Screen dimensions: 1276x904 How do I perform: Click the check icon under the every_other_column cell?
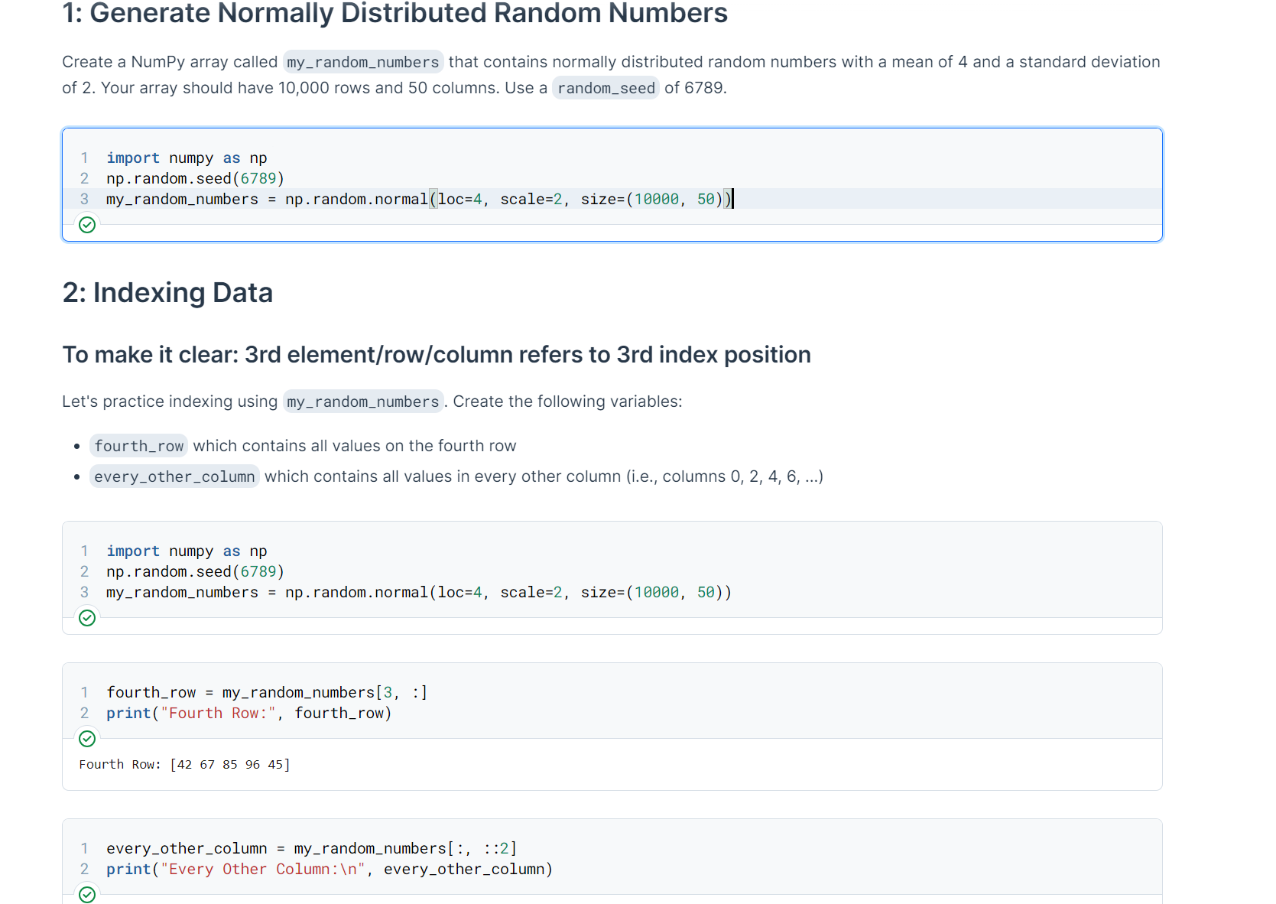pos(86,894)
